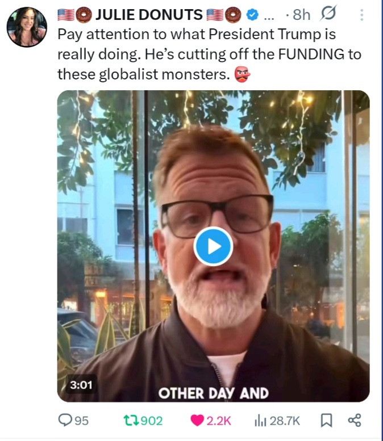Bookmark the Julie Donuts post
Viewport: 383px width, 441px height.
[x=326, y=420]
